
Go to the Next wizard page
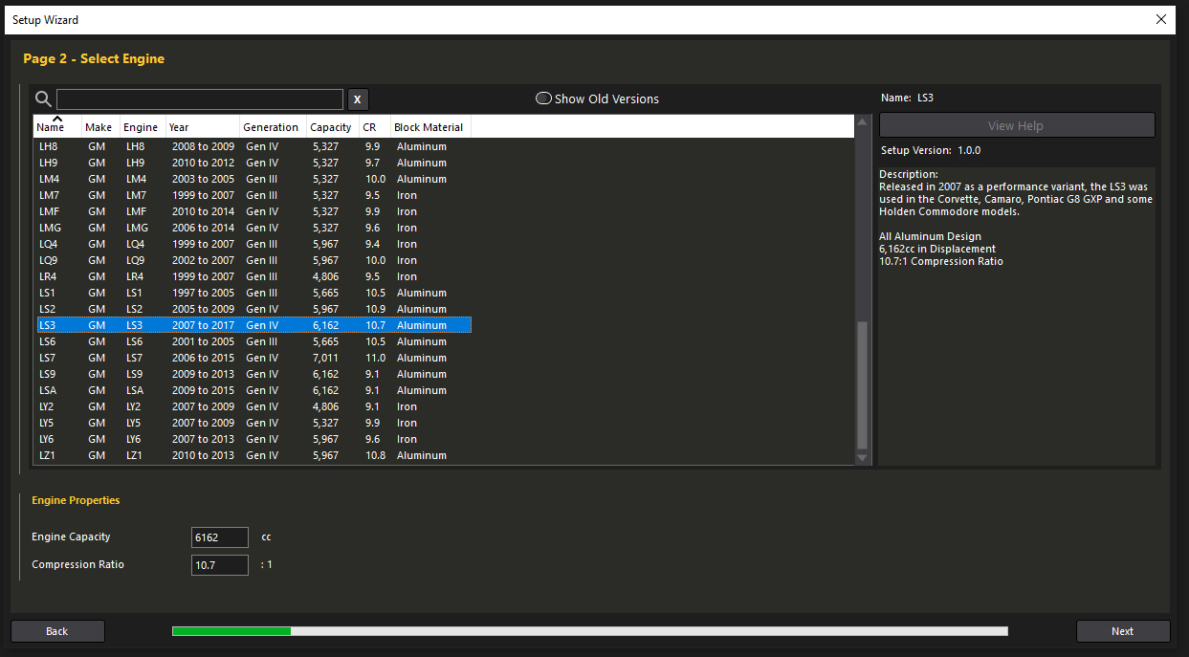click(x=1122, y=631)
